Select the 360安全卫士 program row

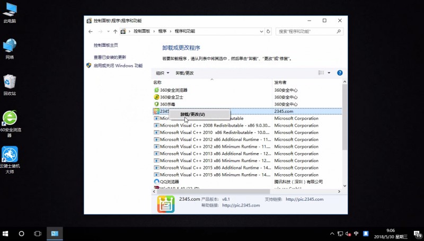coord(247,97)
